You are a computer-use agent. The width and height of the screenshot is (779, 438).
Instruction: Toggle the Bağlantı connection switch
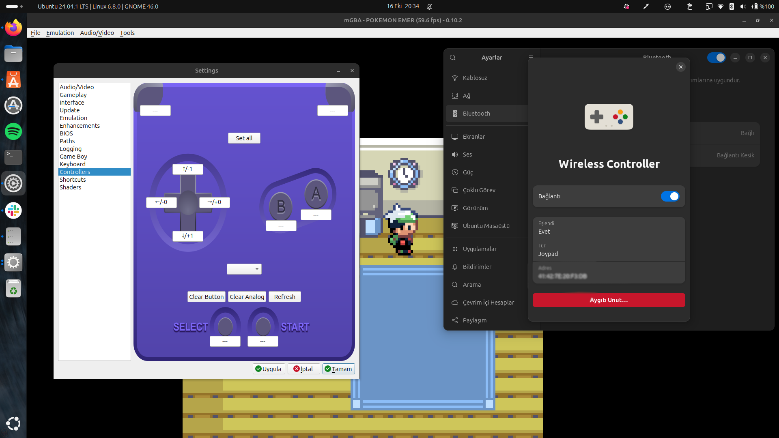coord(670,196)
